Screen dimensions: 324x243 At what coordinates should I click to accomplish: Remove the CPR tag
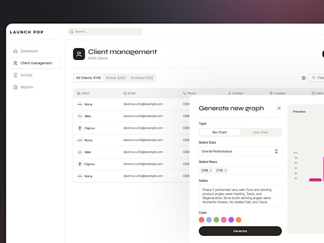[211, 171]
